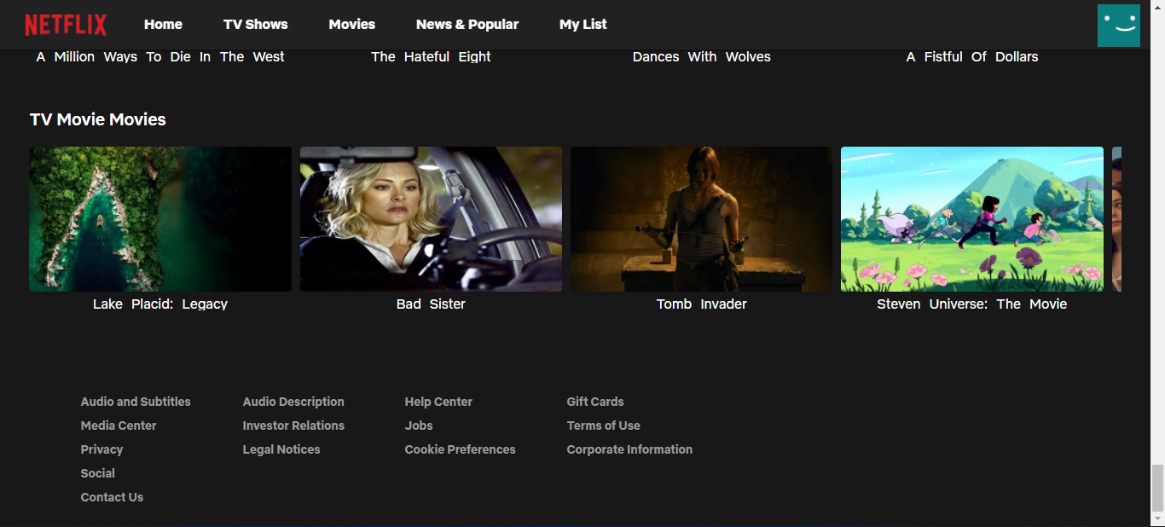
Task: Click the Tomb Invader thumbnail
Action: 700,218
